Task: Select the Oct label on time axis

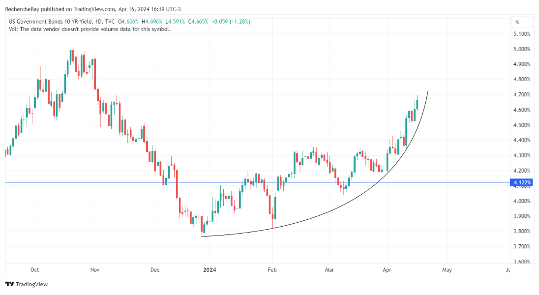Action: tap(35, 270)
